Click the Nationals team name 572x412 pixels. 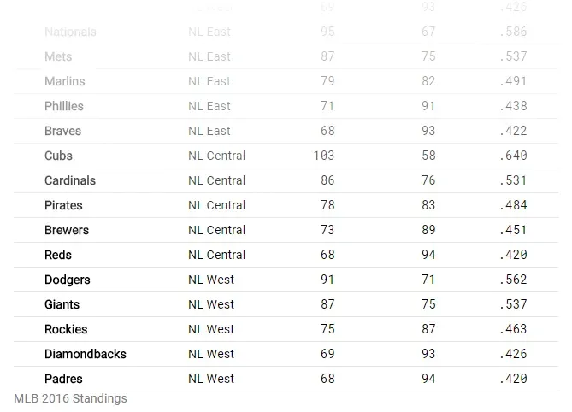point(70,32)
